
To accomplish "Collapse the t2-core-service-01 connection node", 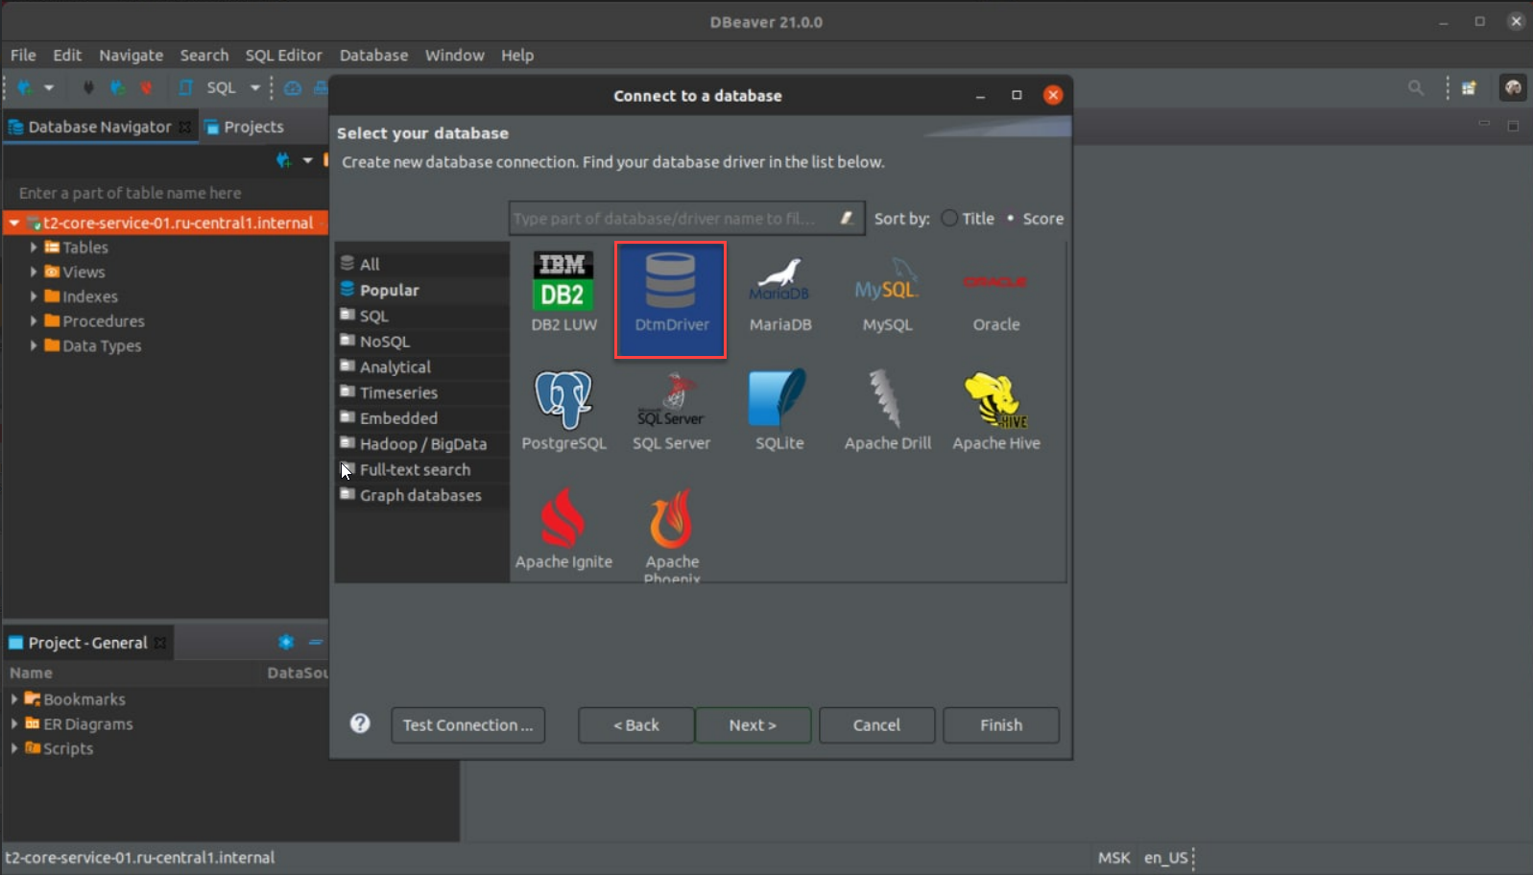I will tap(14, 223).
